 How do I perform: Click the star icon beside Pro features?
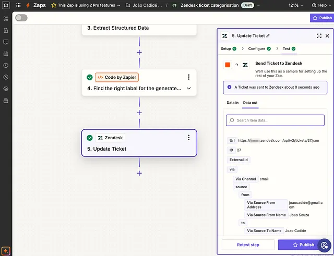54,5
